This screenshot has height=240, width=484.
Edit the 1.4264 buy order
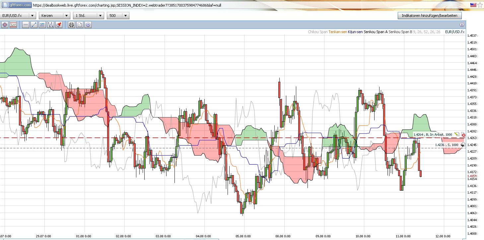(x=457, y=134)
